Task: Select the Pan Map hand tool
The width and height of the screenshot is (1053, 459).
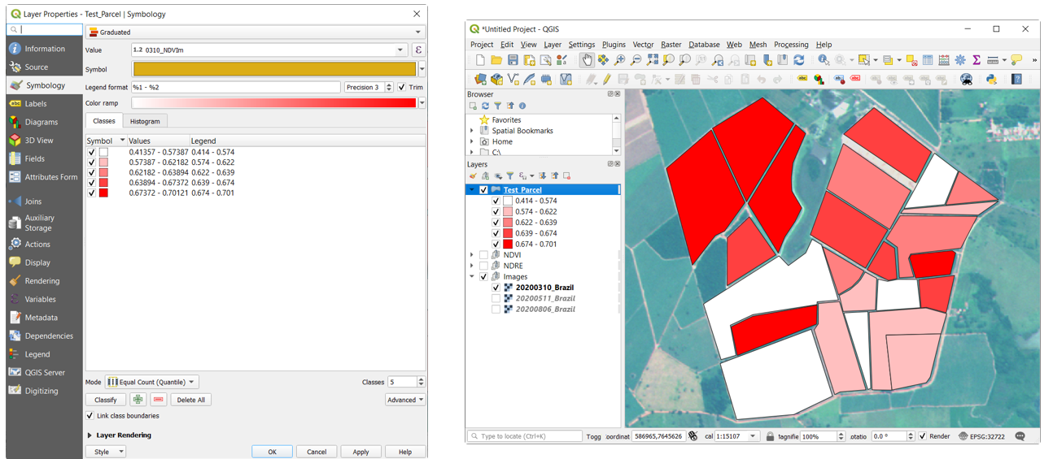Action: click(587, 60)
